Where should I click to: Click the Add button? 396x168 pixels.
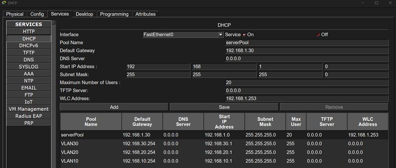coord(114,107)
